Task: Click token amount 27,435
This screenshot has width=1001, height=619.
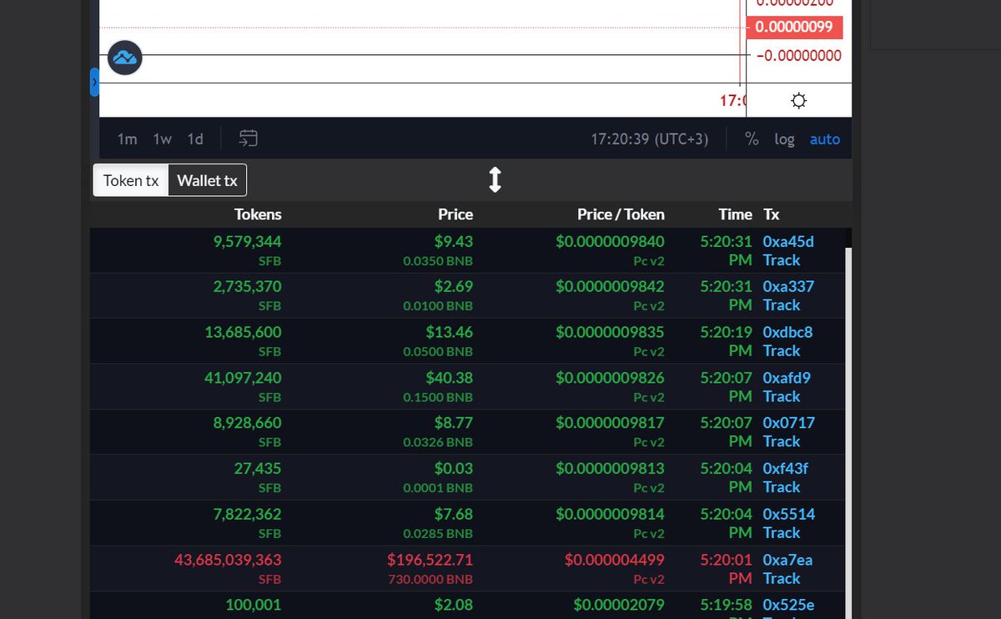Action: click(x=258, y=469)
